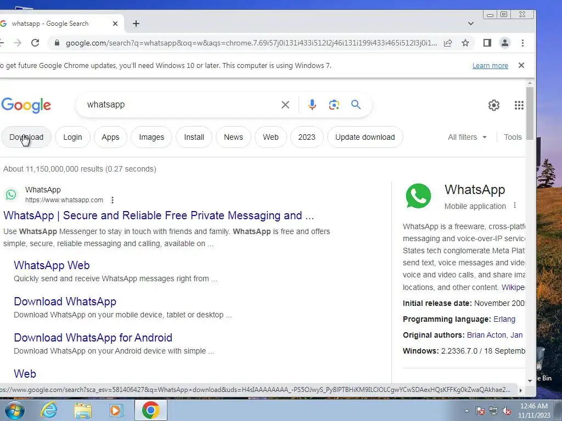Click into the whatsapp search field
562x421 pixels.
click(179, 105)
